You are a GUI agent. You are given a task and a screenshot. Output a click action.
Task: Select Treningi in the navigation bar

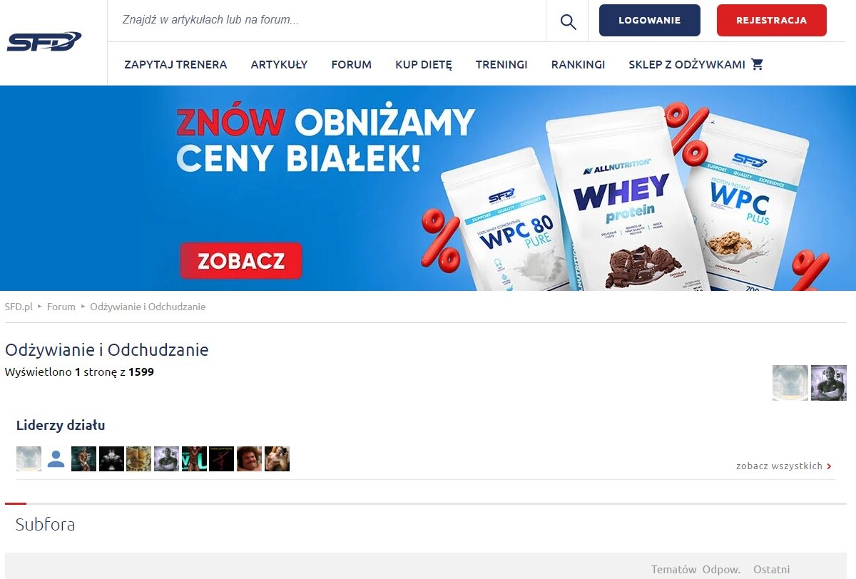(x=501, y=64)
